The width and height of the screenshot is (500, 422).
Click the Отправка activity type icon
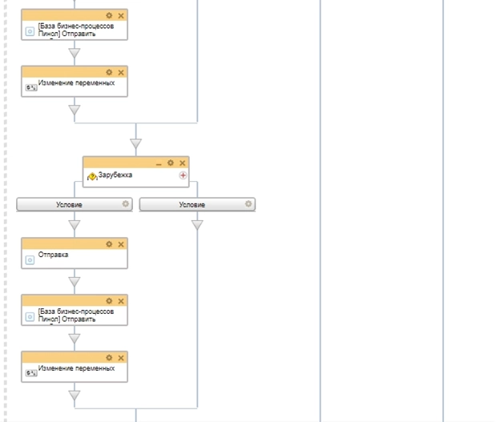tap(30, 259)
